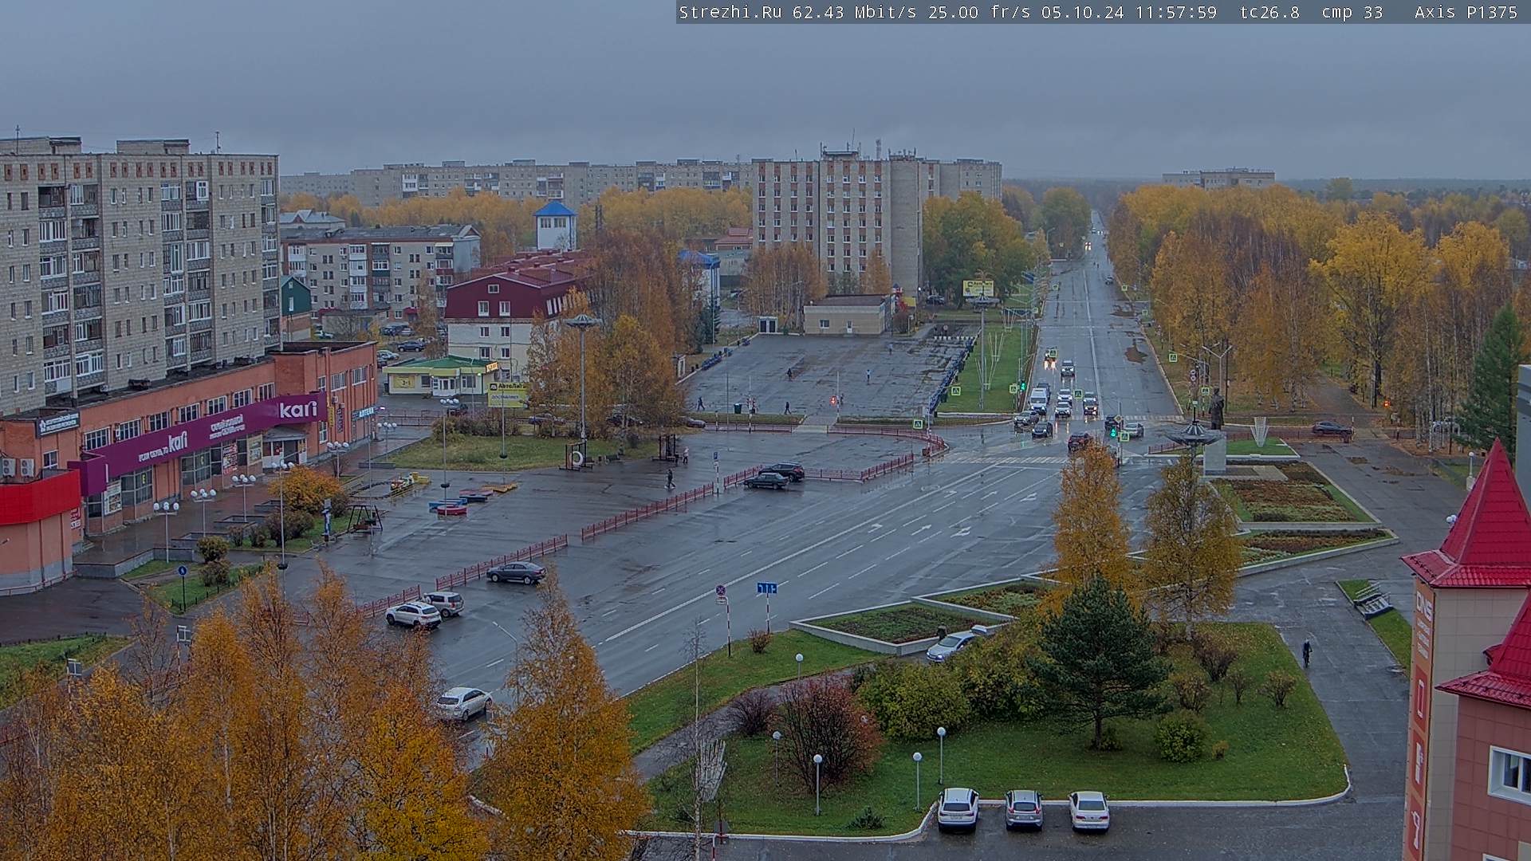Screen dimensions: 1531x861
Task: Click the 11:57:59 time stamp
Action: 1176,12
